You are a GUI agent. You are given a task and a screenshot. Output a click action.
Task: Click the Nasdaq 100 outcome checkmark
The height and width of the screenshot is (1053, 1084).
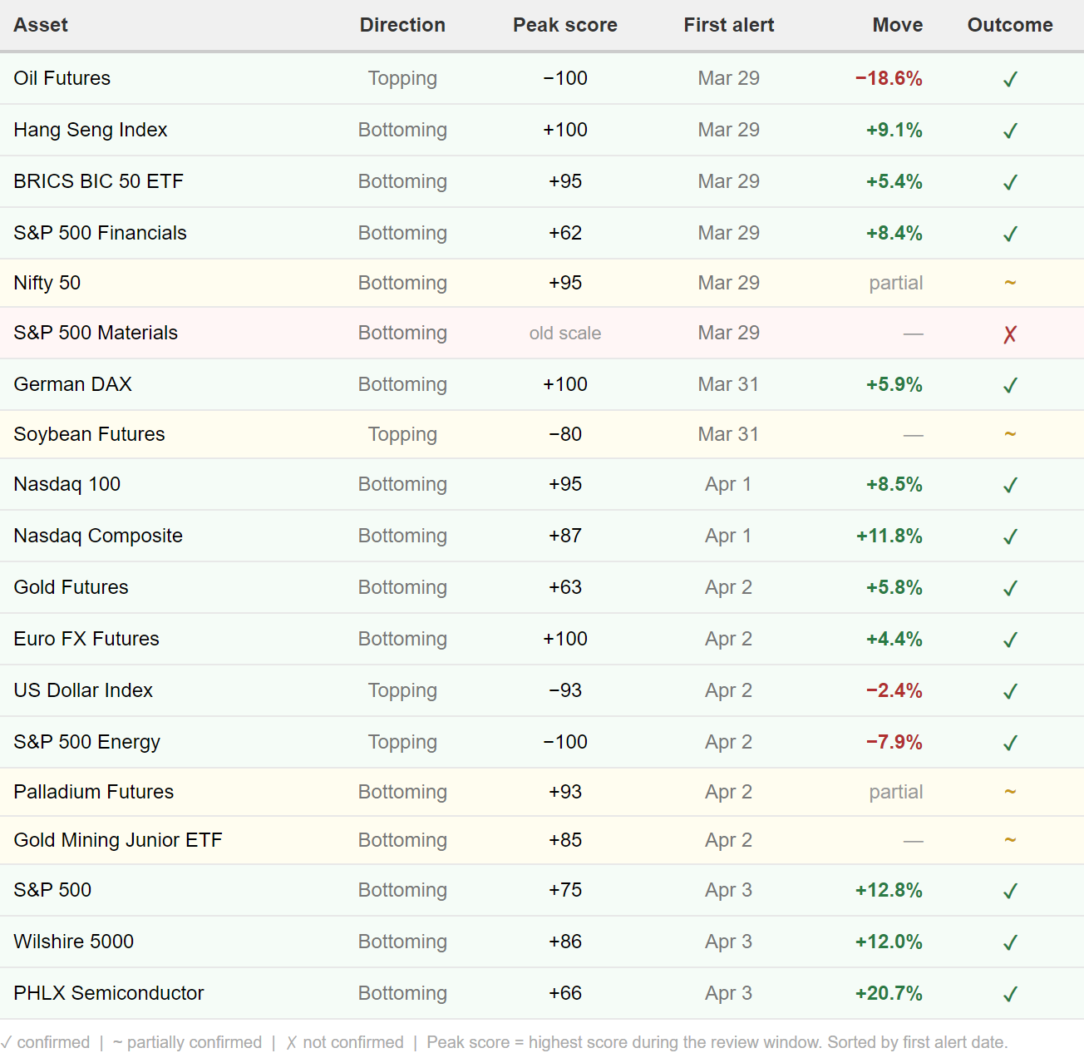(1010, 485)
